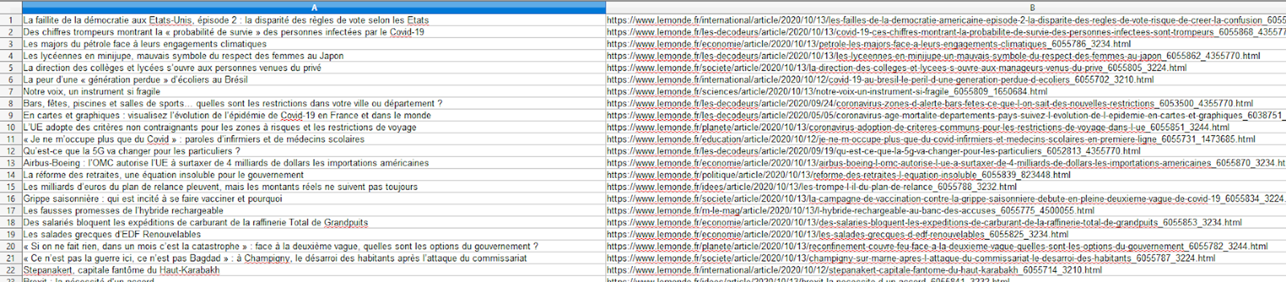This screenshot has height=282, width=1286.
Task: Click cell 'Notre voix, un instrument si fragile'
Action: pyautogui.click(x=314, y=91)
